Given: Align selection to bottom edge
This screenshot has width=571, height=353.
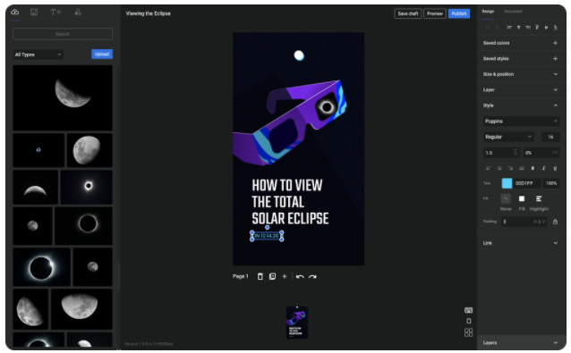Looking at the screenshot, I should (x=556, y=28).
